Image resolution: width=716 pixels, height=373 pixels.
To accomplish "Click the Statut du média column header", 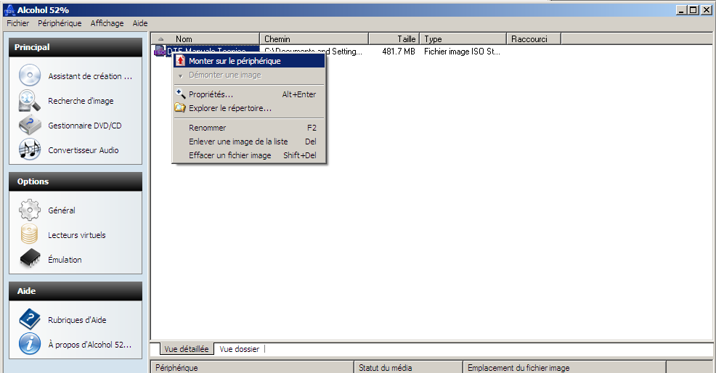I will click(408, 367).
